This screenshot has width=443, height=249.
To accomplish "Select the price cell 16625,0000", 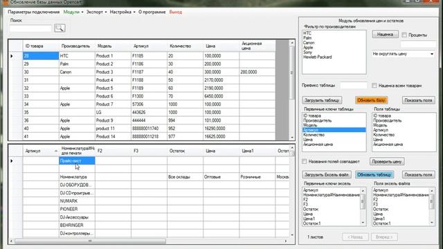I will [221, 136].
